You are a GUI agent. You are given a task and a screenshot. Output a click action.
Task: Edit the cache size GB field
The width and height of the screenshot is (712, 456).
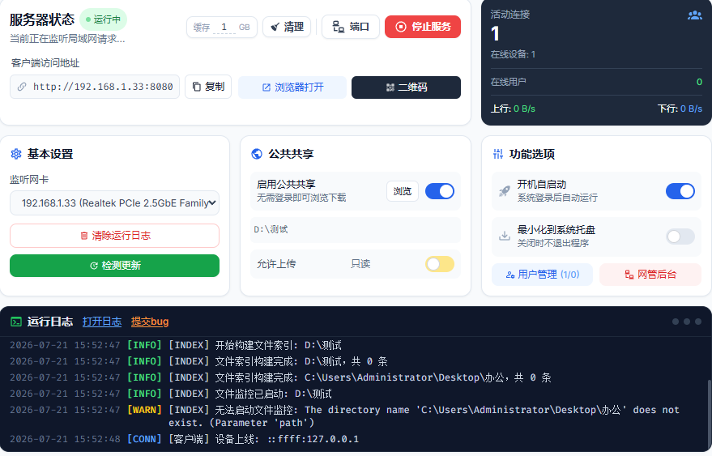(x=224, y=28)
